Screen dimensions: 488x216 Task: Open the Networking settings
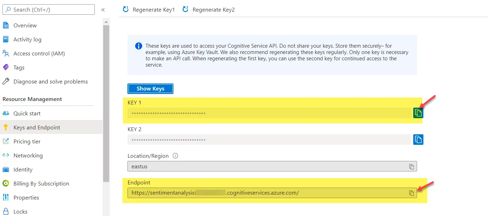pos(28,155)
